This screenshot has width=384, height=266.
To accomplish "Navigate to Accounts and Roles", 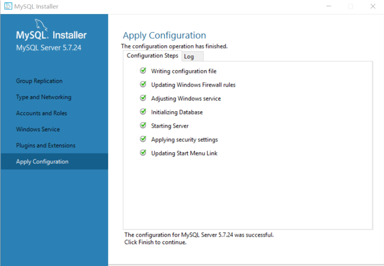I will click(x=41, y=113).
